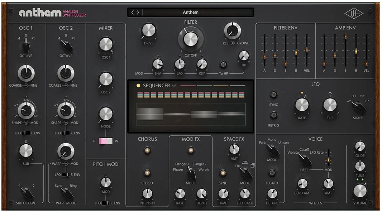Flip the Pitch Mod LFO/F.ENV switch
Screen dimensions: 382x212
click(105, 203)
